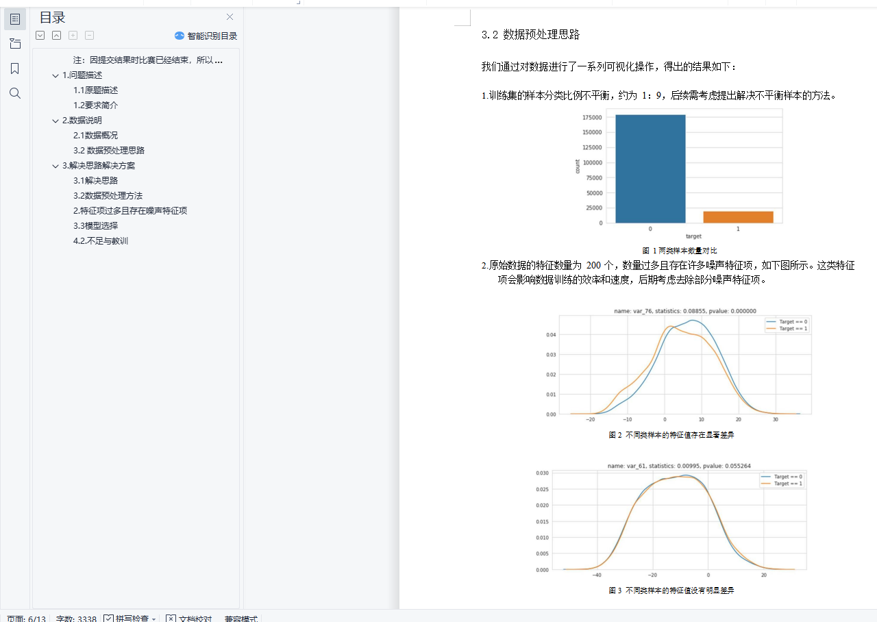Click caption 图 1 两类样本数量对比
The height and width of the screenshot is (622, 877).
680,251
